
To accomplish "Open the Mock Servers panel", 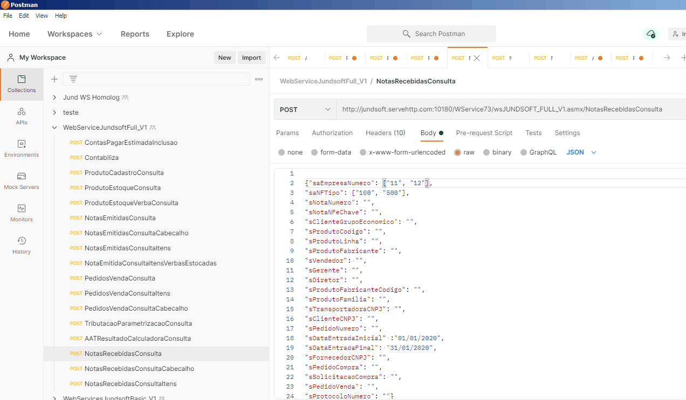I will (22, 181).
